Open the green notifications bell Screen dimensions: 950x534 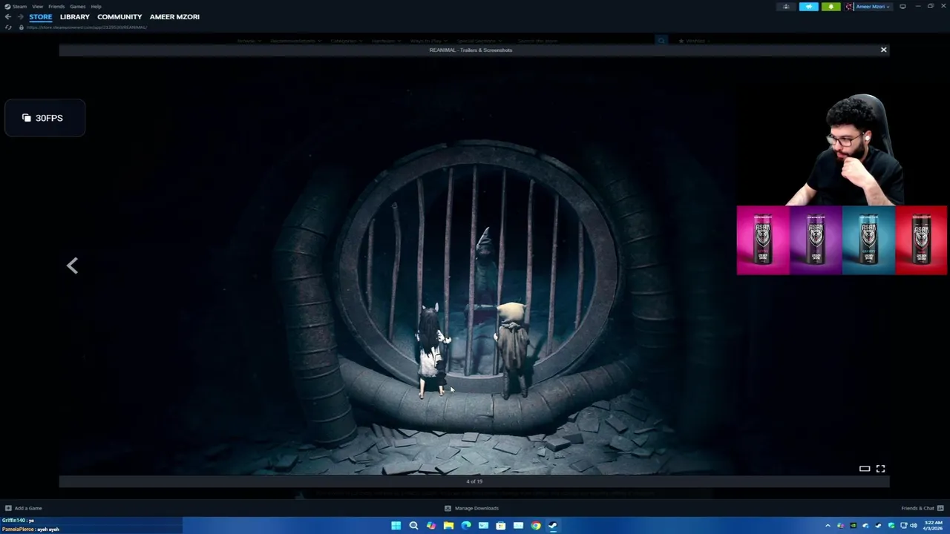831,7
